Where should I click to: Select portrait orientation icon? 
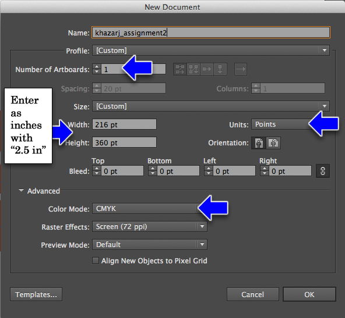point(259,143)
